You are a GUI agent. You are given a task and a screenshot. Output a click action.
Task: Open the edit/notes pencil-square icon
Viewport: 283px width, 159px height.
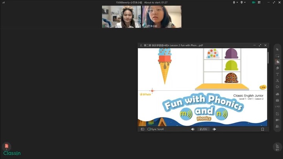point(277,114)
